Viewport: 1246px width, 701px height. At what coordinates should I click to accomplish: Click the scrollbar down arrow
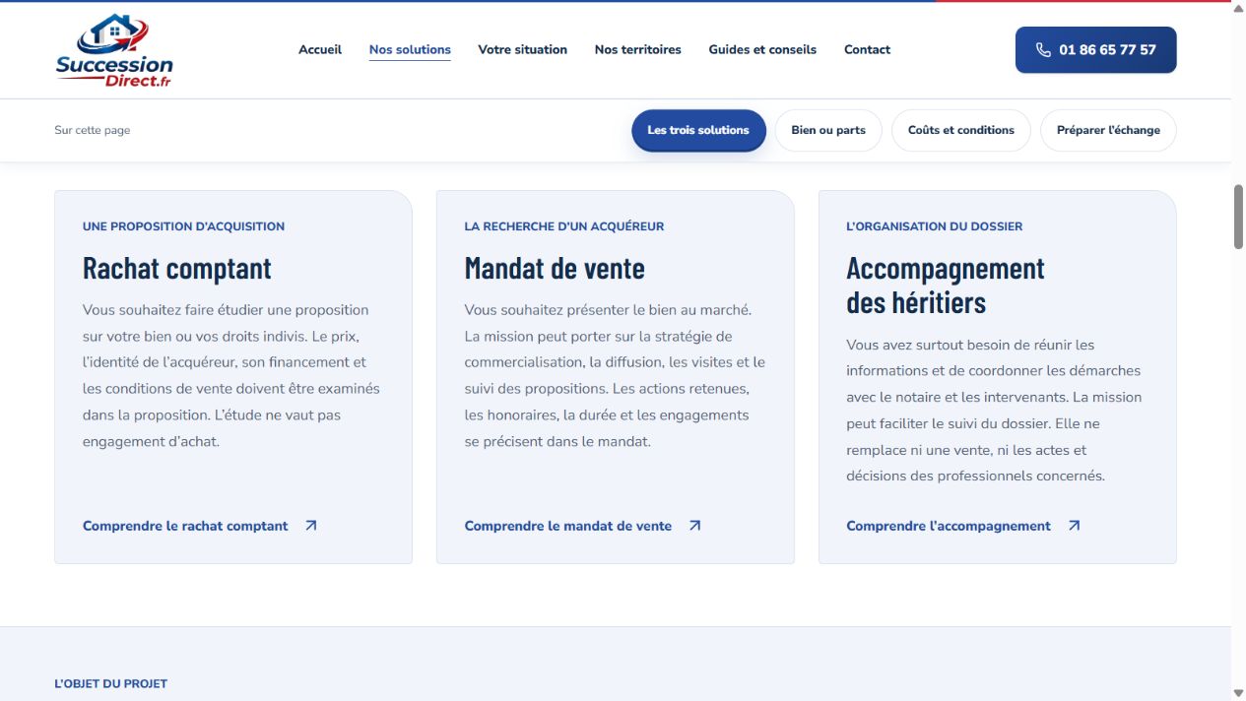click(1238, 693)
